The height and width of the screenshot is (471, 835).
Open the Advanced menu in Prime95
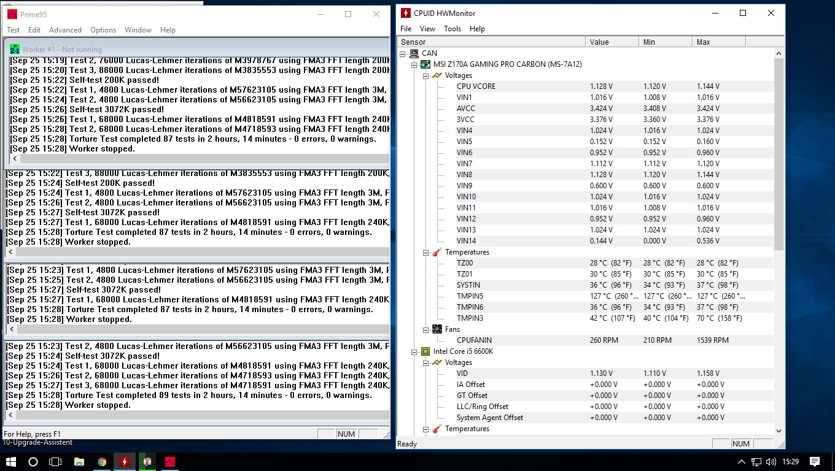65,29
